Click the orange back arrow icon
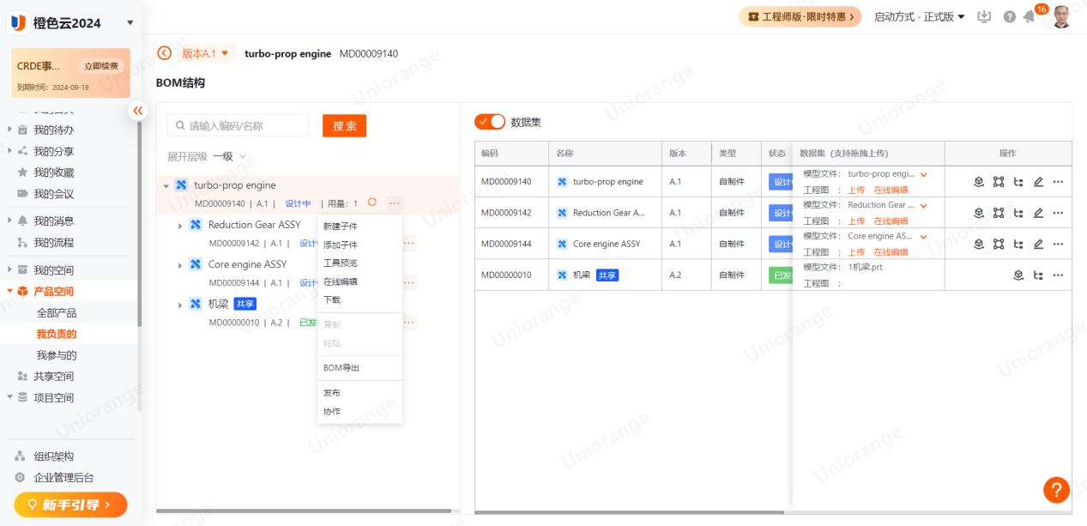 165,53
